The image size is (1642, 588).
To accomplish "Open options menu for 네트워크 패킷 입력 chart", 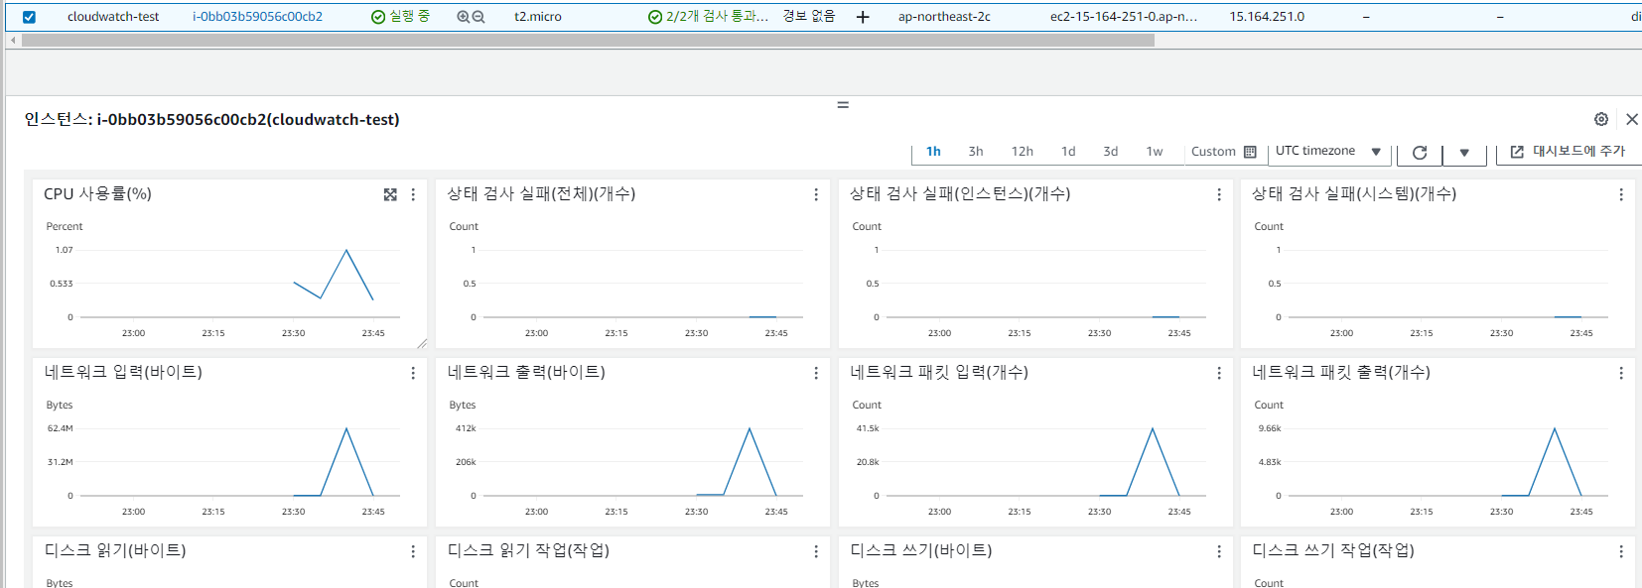I will tap(1219, 373).
